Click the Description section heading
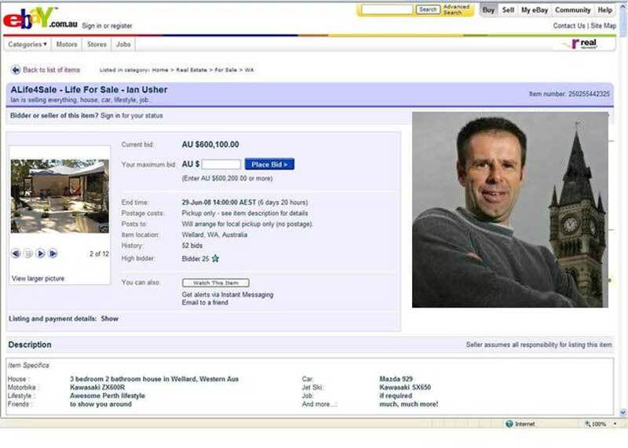The image size is (628, 448). pos(30,344)
